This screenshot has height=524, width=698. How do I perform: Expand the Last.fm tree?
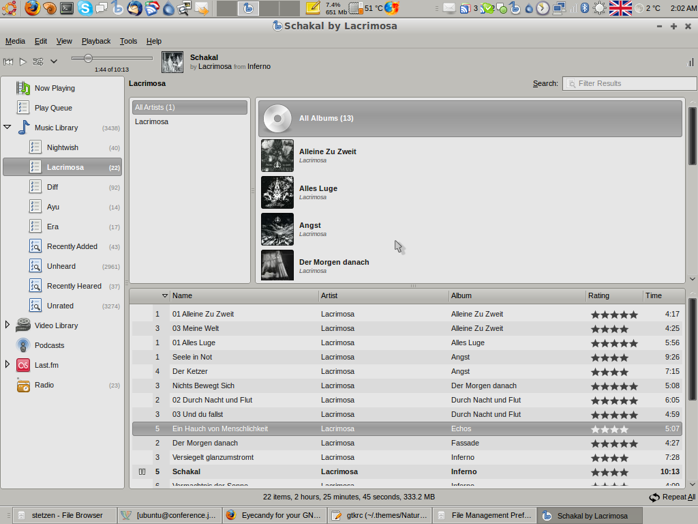[7, 365]
